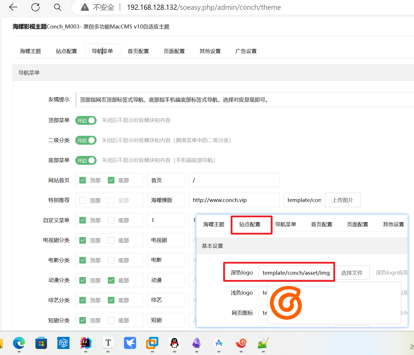Open Microsoft Edge from the taskbar
Image resolution: width=414 pixels, height=355 pixels.
click(x=19, y=343)
